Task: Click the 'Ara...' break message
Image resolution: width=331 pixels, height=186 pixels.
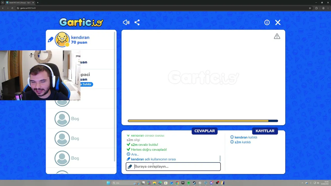Action: click(x=133, y=154)
